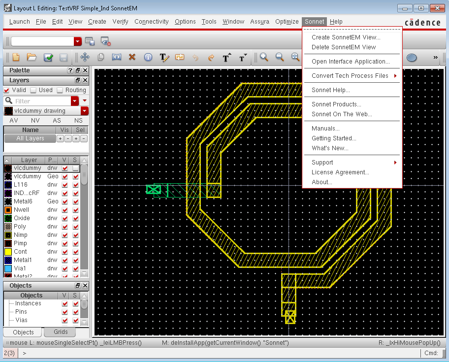Viewport: 449px width, 362px height.
Task: Enable the Routing layers checkbox
Action: click(x=60, y=90)
